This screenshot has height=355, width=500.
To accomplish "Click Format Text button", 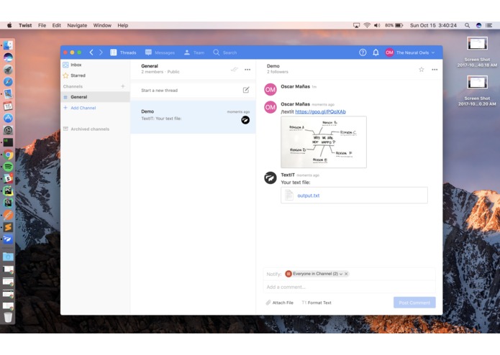I will tap(317, 303).
